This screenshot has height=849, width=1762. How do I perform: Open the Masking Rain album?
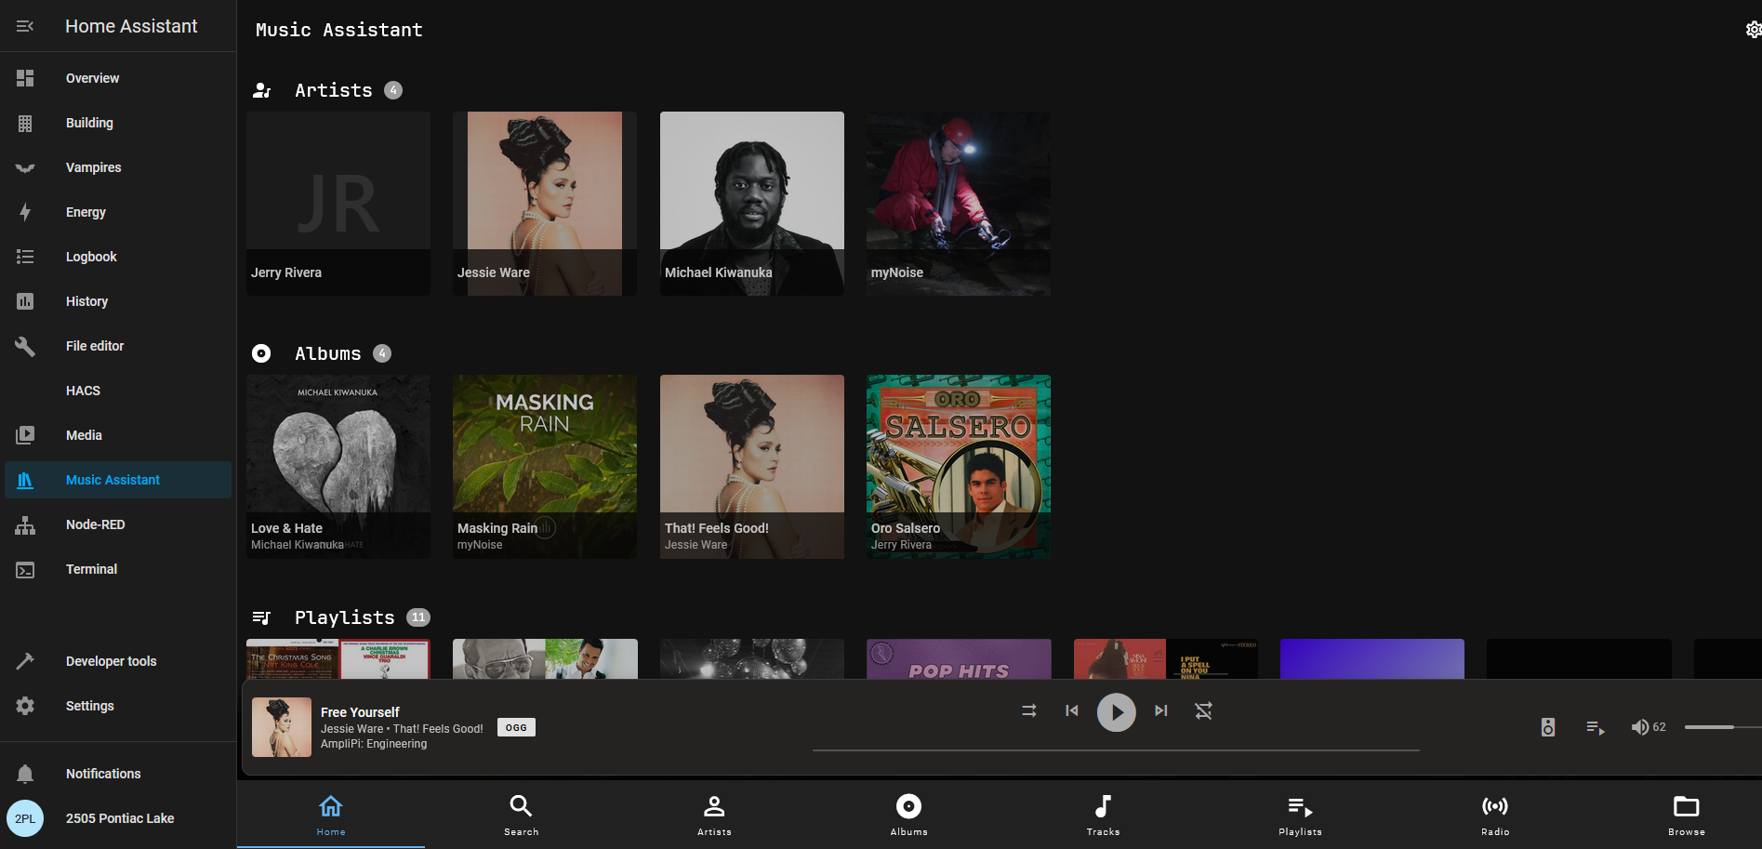[x=545, y=467]
